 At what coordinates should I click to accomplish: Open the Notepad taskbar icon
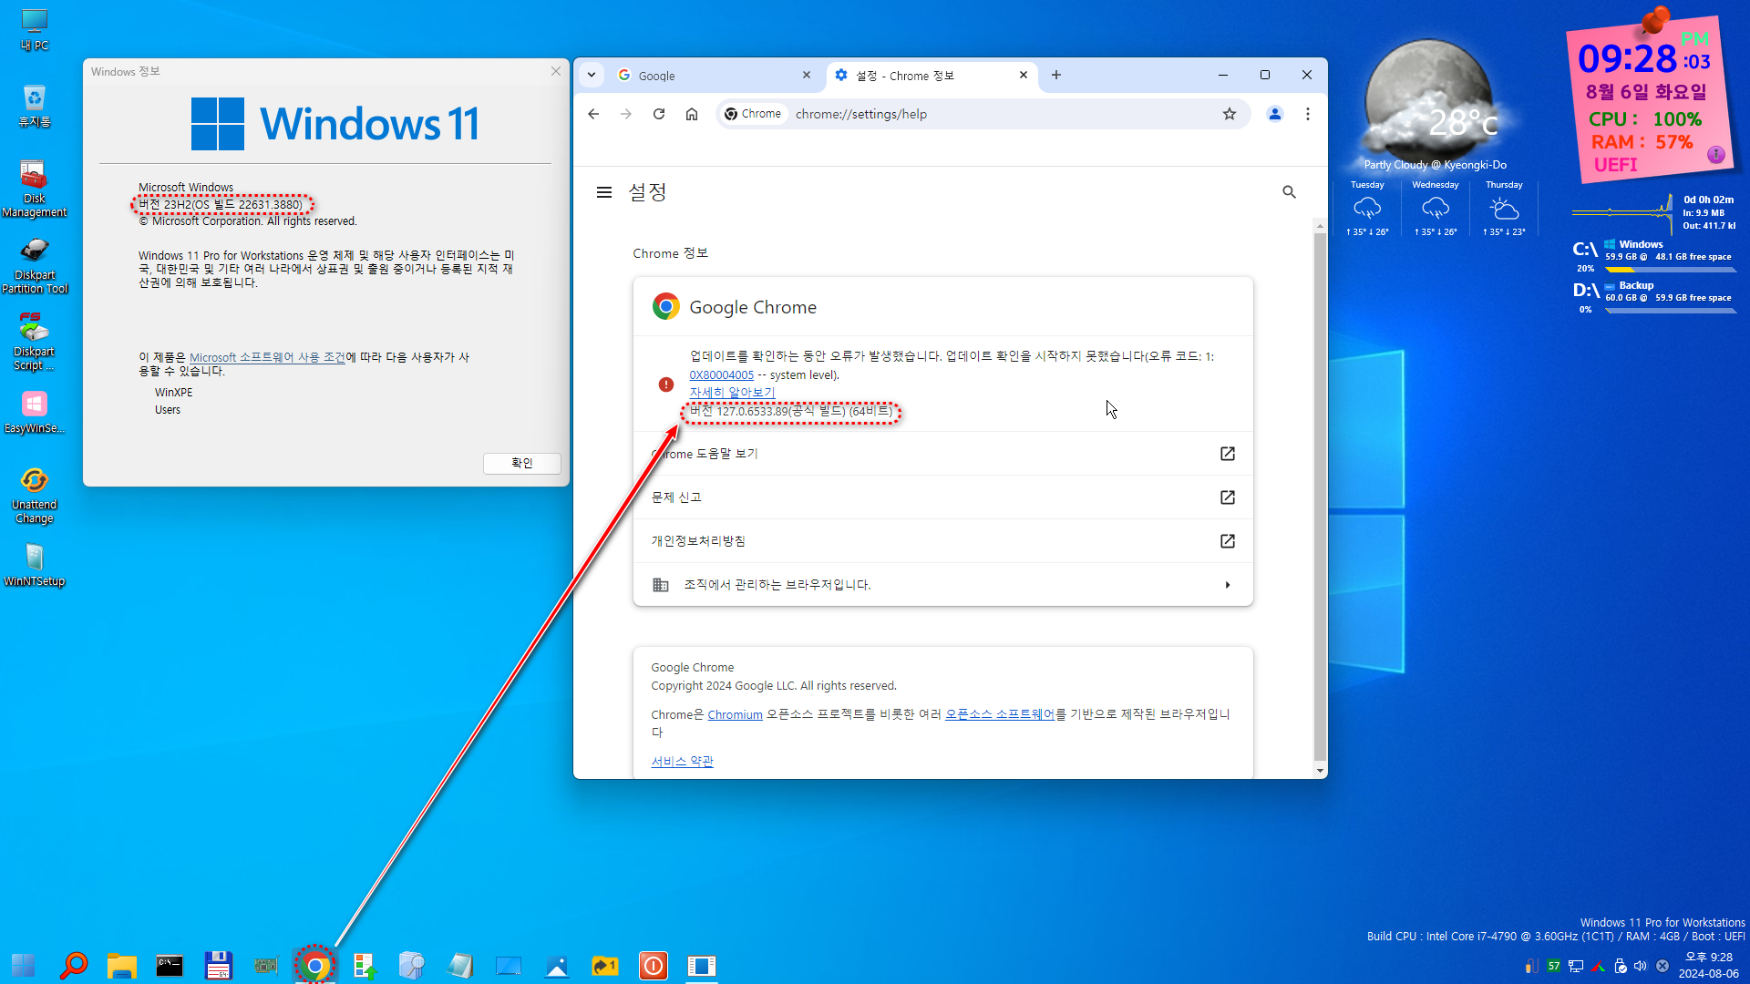pyautogui.click(x=459, y=965)
